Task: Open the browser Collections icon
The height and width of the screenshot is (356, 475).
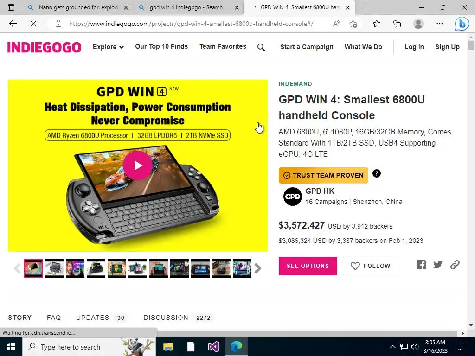Action: click(x=397, y=24)
